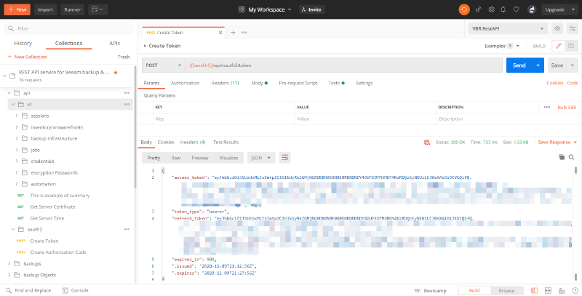
Task: Click the Bulk Edit link
Action: pyautogui.click(x=567, y=107)
